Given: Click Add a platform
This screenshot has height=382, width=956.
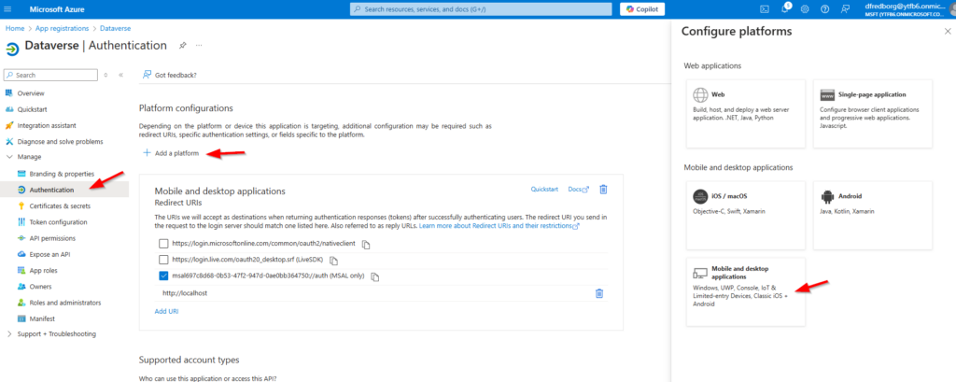Looking at the screenshot, I should point(171,153).
